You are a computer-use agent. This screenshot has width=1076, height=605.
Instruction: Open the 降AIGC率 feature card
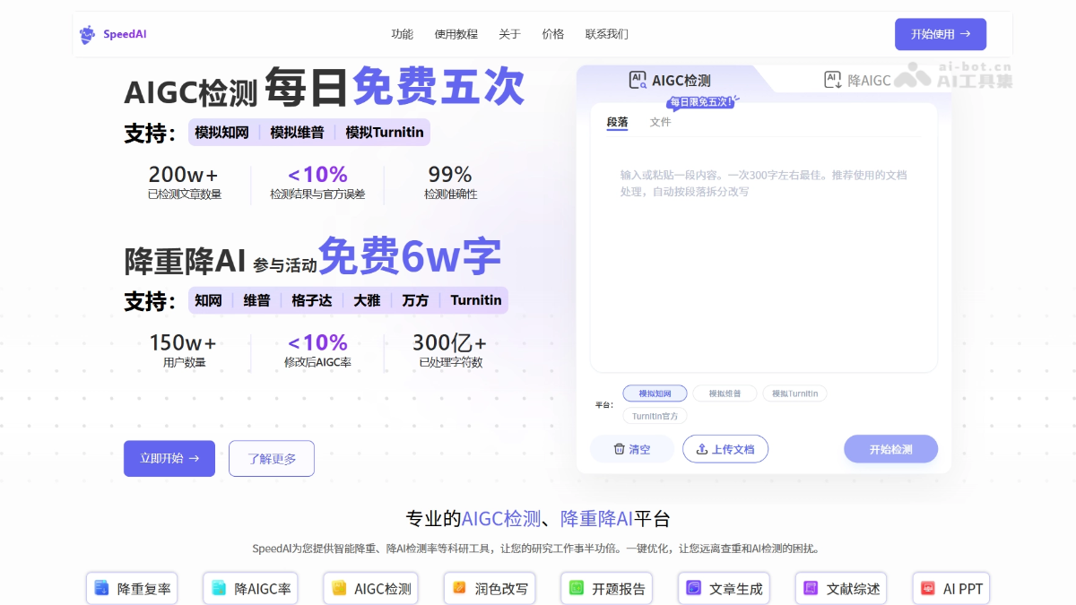[x=250, y=589]
